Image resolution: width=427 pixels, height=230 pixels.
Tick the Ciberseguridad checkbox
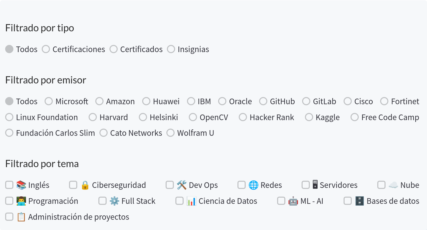[x=73, y=185]
